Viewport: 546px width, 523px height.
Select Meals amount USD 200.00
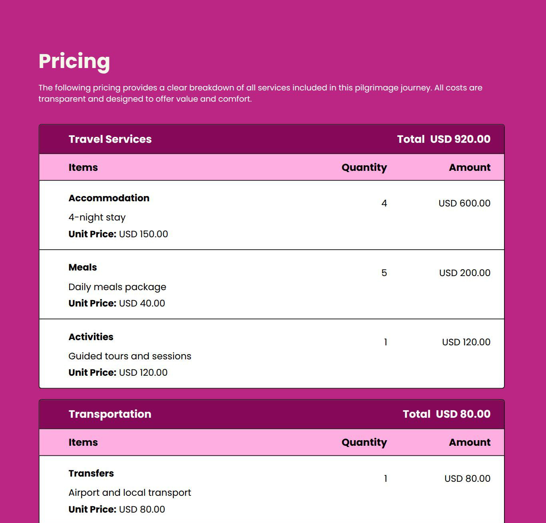tap(465, 273)
